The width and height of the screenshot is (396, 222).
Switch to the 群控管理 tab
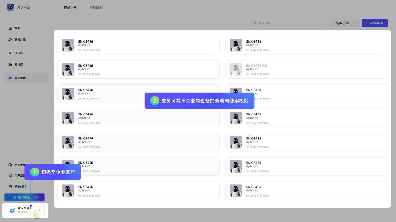95,7
